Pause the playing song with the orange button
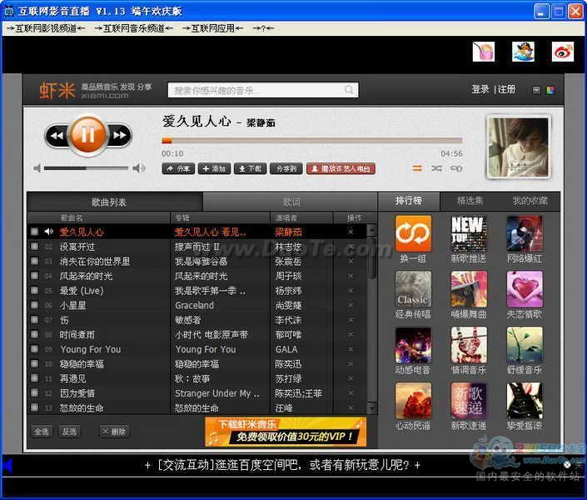587x500 pixels. [88, 134]
